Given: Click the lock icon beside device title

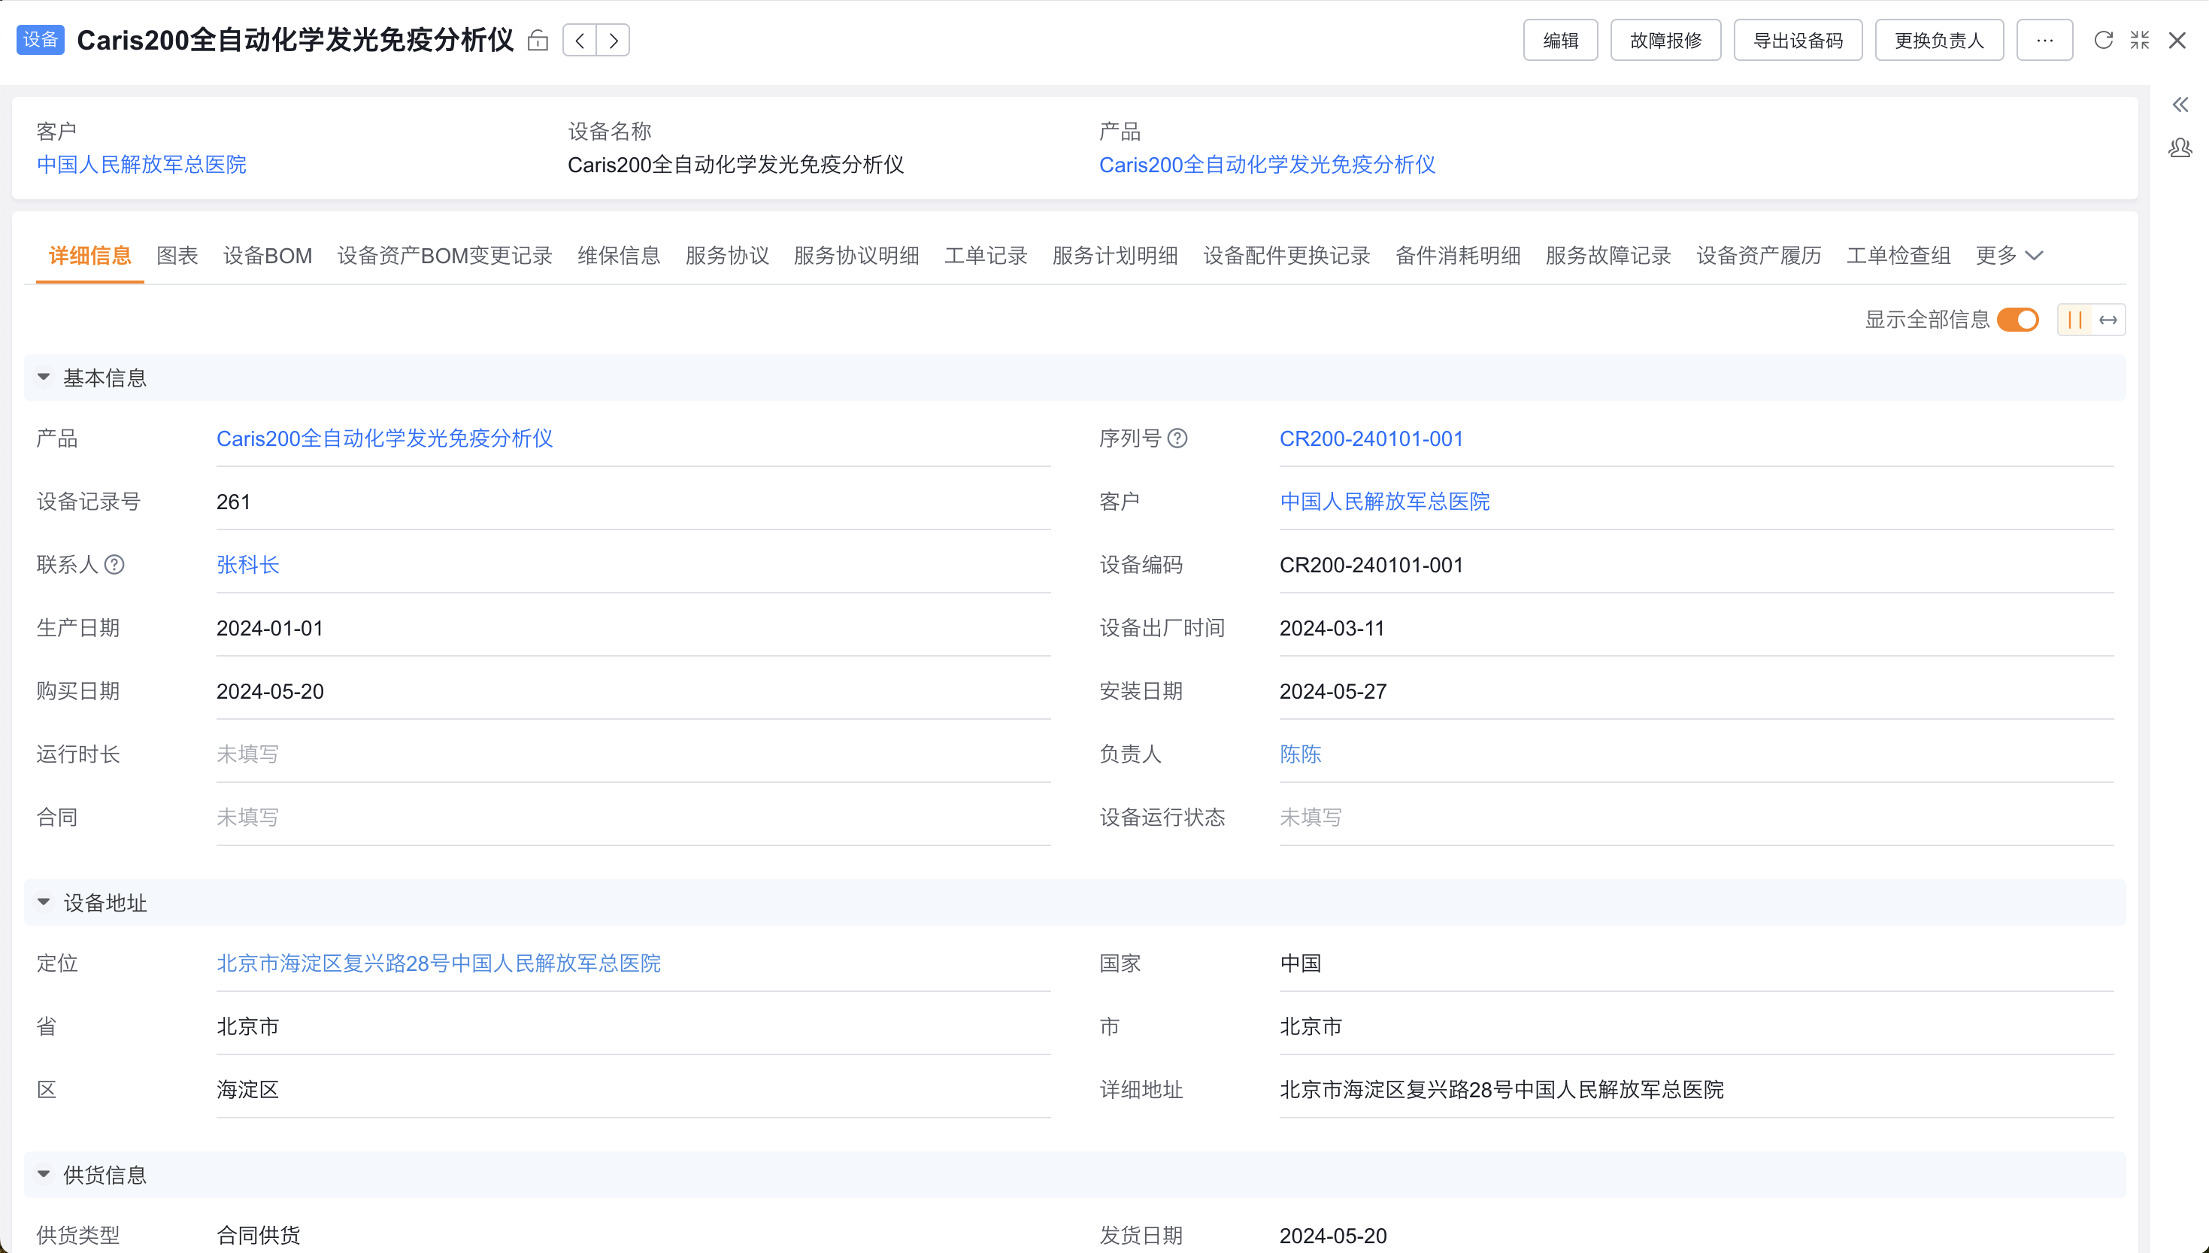Looking at the screenshot, I should [538, 41].
